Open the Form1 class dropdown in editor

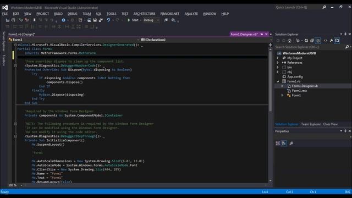[x=138, y=40]
